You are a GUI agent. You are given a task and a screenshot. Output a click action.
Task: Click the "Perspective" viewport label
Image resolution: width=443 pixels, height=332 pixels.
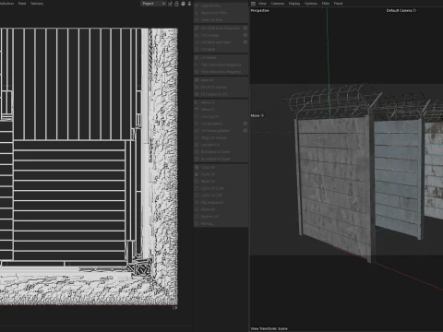259,10
